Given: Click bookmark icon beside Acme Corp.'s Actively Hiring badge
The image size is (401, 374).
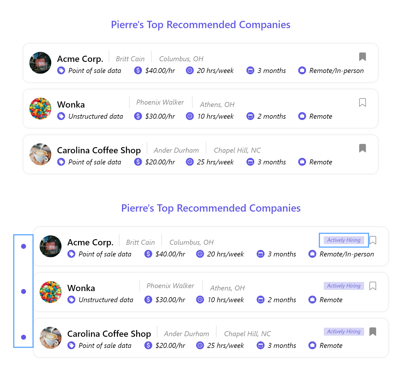Looking at the screenshot, I should [x=373, y=240].
